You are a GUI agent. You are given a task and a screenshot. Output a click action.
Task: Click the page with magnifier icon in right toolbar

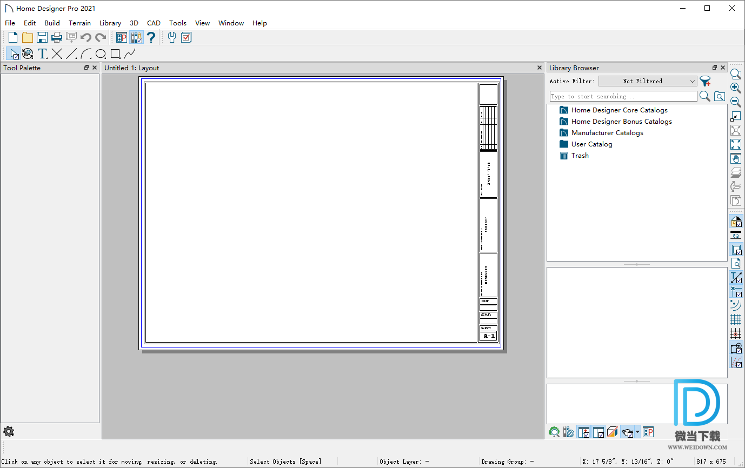pos(736,263)
